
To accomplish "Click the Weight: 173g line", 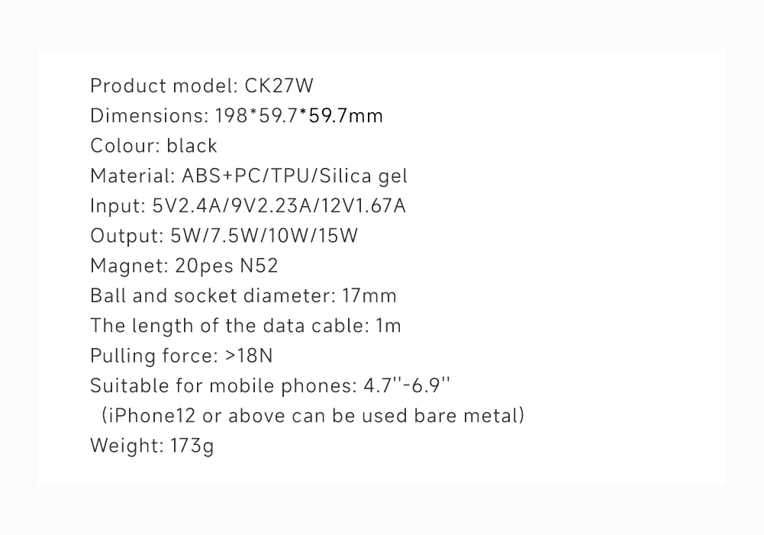I will click(152, 446).
